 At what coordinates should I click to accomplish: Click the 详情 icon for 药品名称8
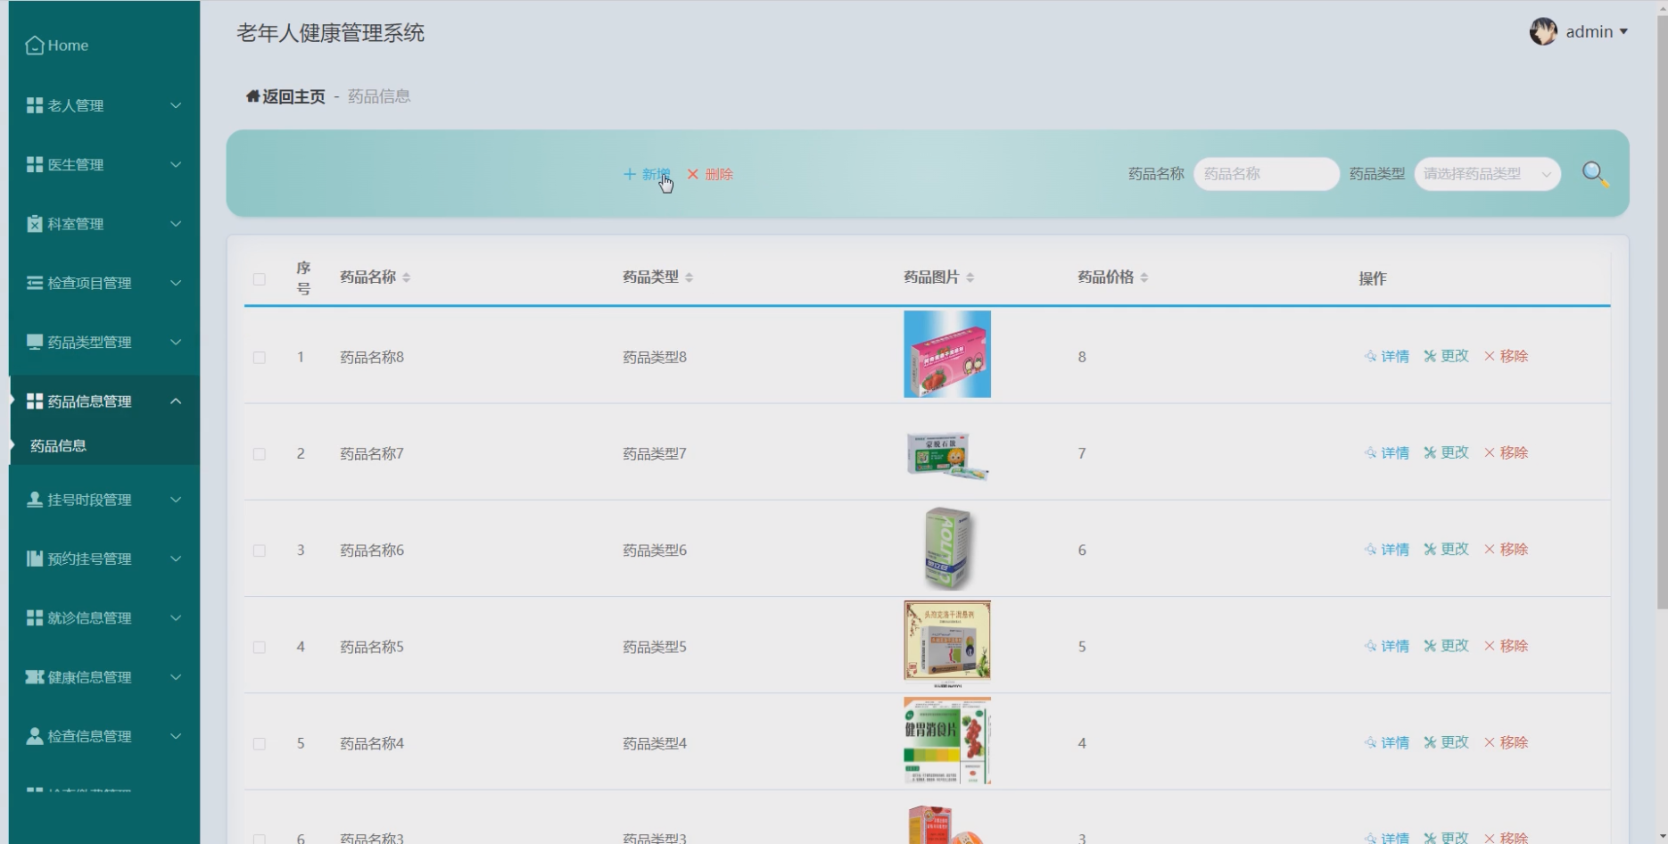click(1370, 357)
